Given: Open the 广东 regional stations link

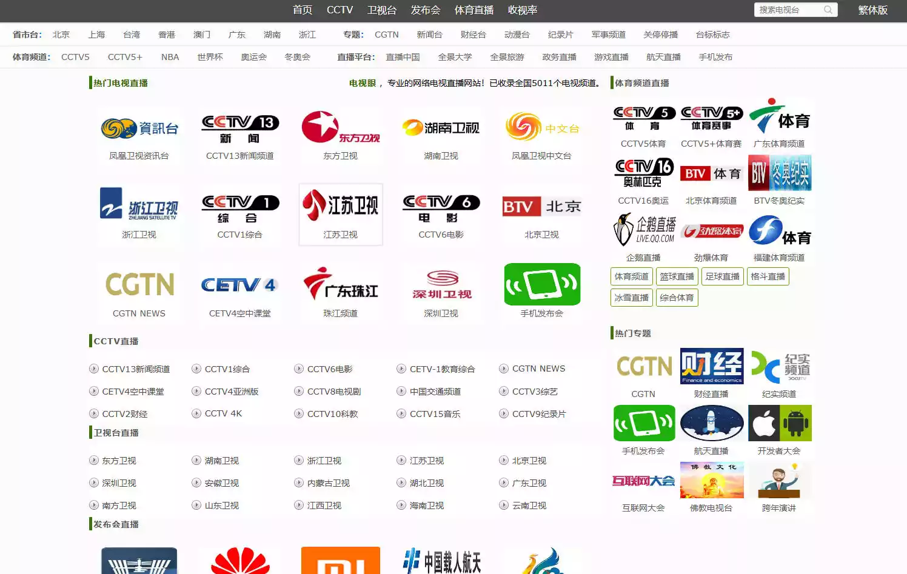Looking at the screenshot, I should [x=237, y=35].
